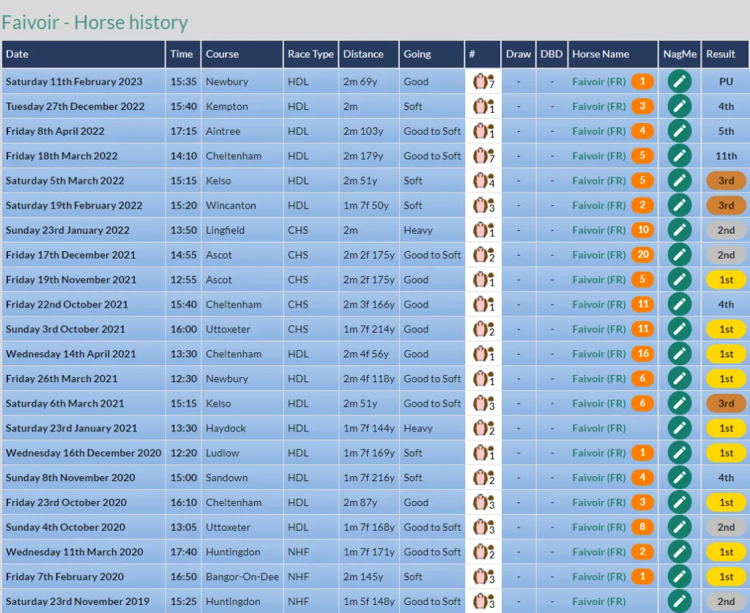
Task: Open NagMe edit icon for Aintree 8th April 2022
Action: [x=679, y=131]
